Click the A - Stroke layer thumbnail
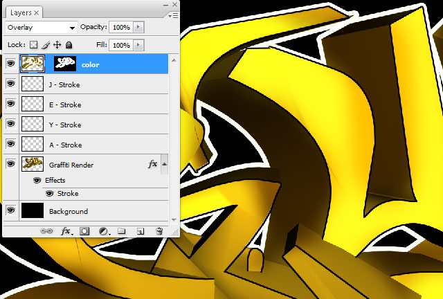 click(33, 143)
